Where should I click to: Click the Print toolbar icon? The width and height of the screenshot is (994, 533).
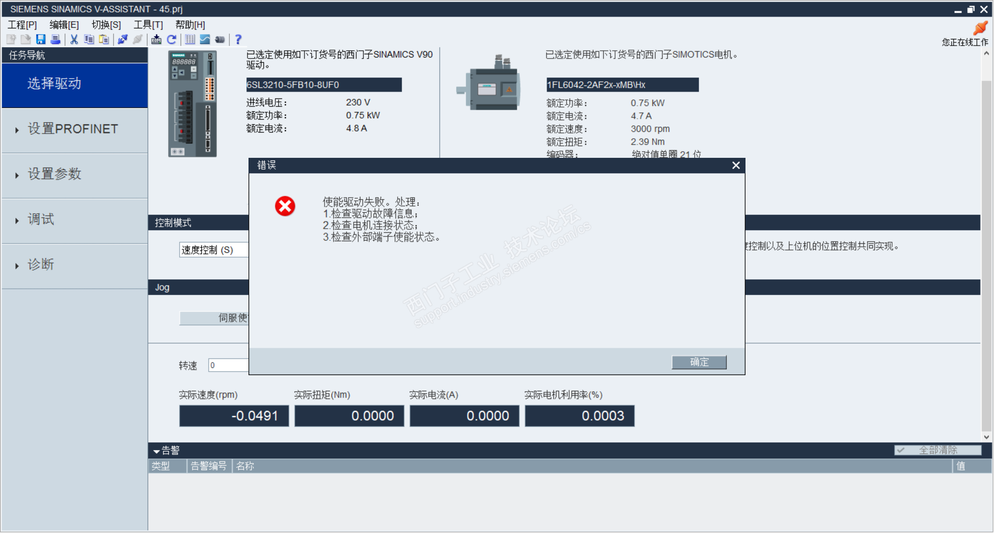55,39
